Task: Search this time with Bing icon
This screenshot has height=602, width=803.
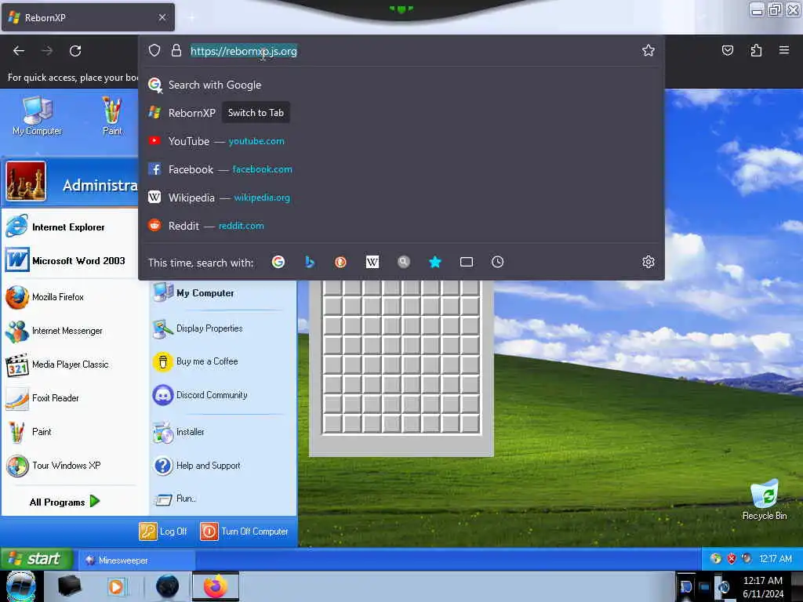Action: 309,262
